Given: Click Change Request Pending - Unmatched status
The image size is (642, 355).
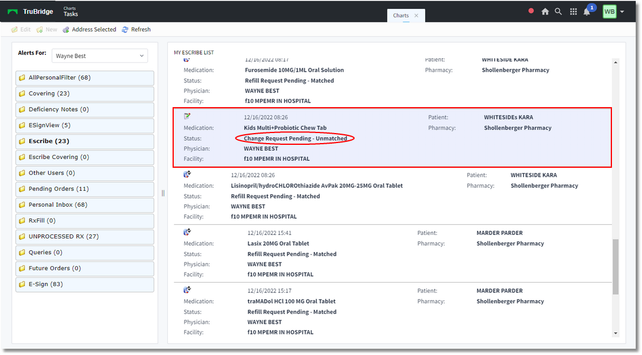Looking at the screenshot, I should (295, 138).
